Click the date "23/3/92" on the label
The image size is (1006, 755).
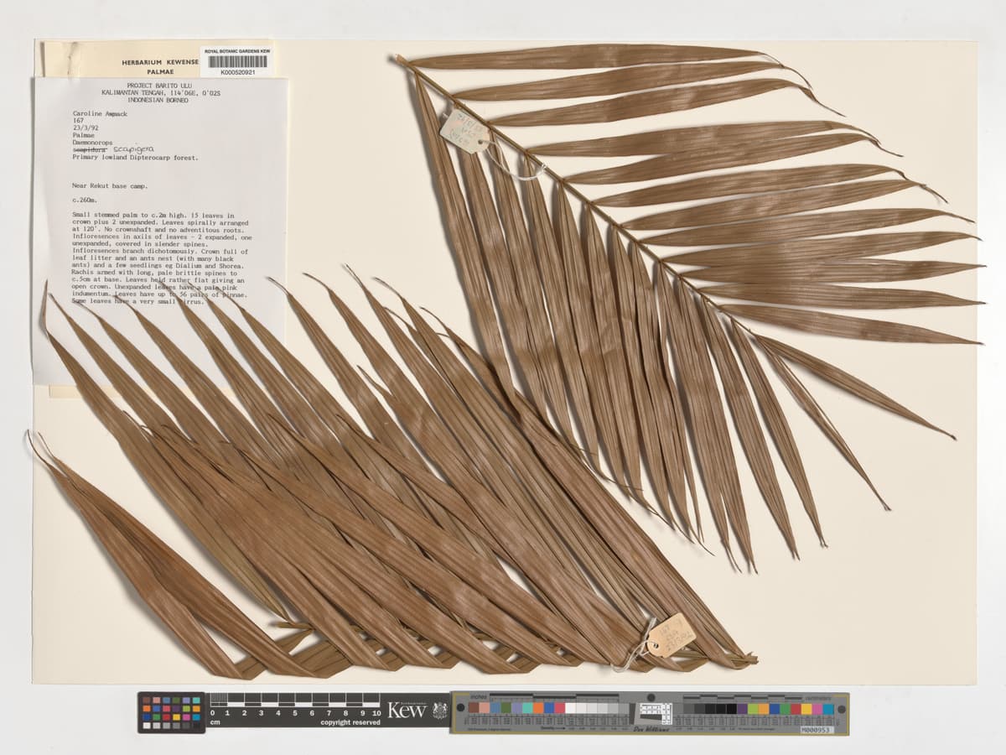coord(86,128)
